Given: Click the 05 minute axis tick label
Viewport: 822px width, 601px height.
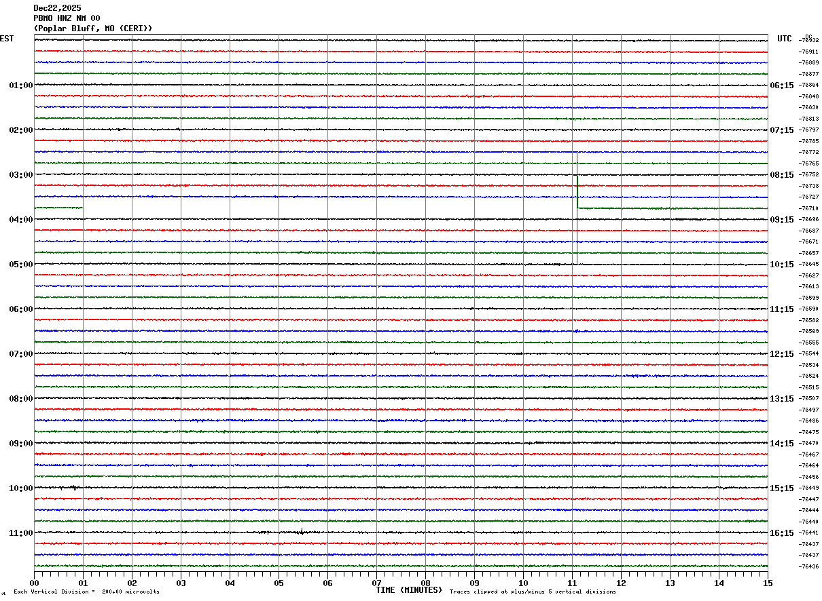Looking at the screenshot, I should tap(279, 583).
